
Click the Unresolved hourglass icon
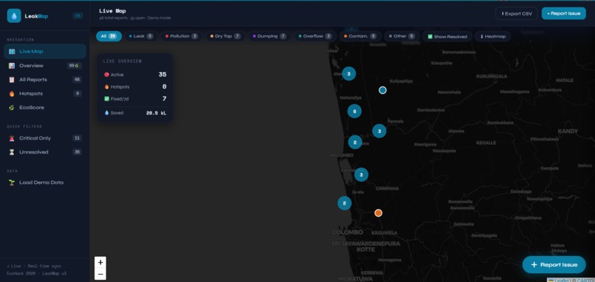point(12,152)
